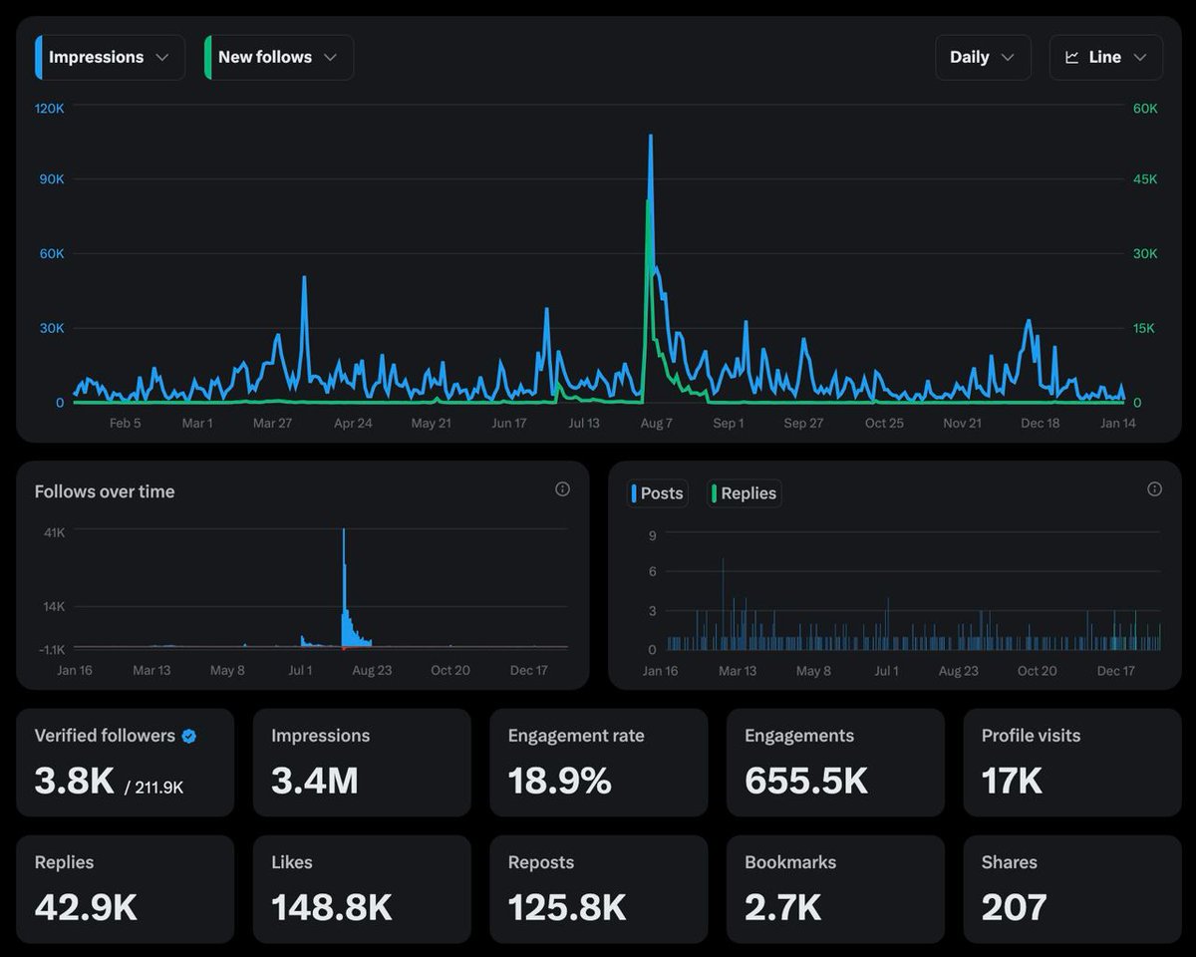
Task: Toggle the Posts series in bar chart
Action: 658,493
